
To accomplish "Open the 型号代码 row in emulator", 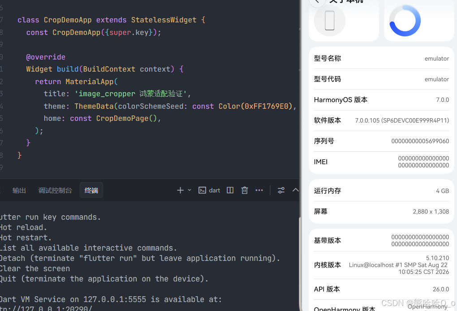I will (381, 79).
